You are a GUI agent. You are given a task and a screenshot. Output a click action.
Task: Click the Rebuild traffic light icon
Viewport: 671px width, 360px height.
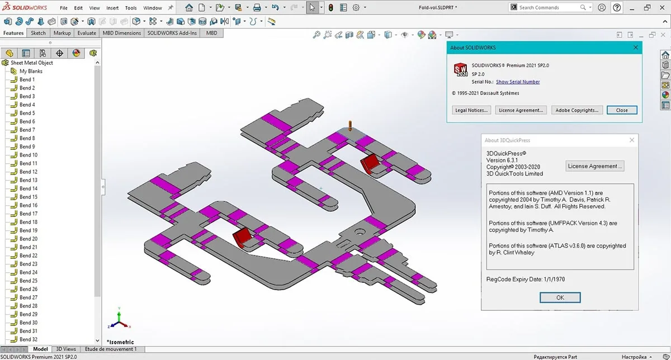pyautogui.click(x=330, y=8)
